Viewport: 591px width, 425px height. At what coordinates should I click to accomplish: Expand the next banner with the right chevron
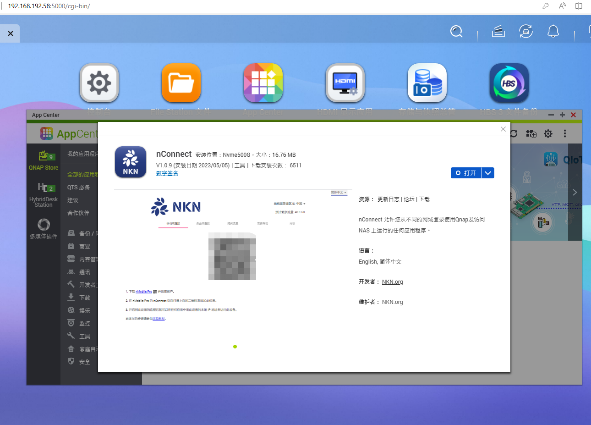point(575,193)
